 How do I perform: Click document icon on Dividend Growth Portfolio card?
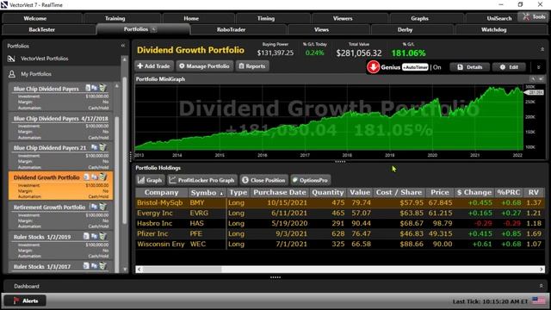coord(87,177)
